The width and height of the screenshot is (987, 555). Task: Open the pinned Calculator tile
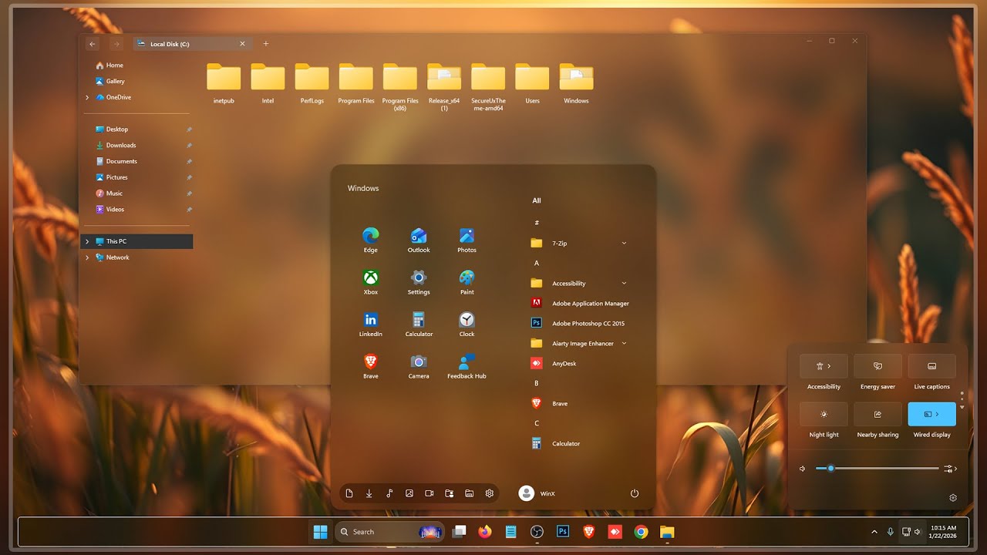pos(419,324)
